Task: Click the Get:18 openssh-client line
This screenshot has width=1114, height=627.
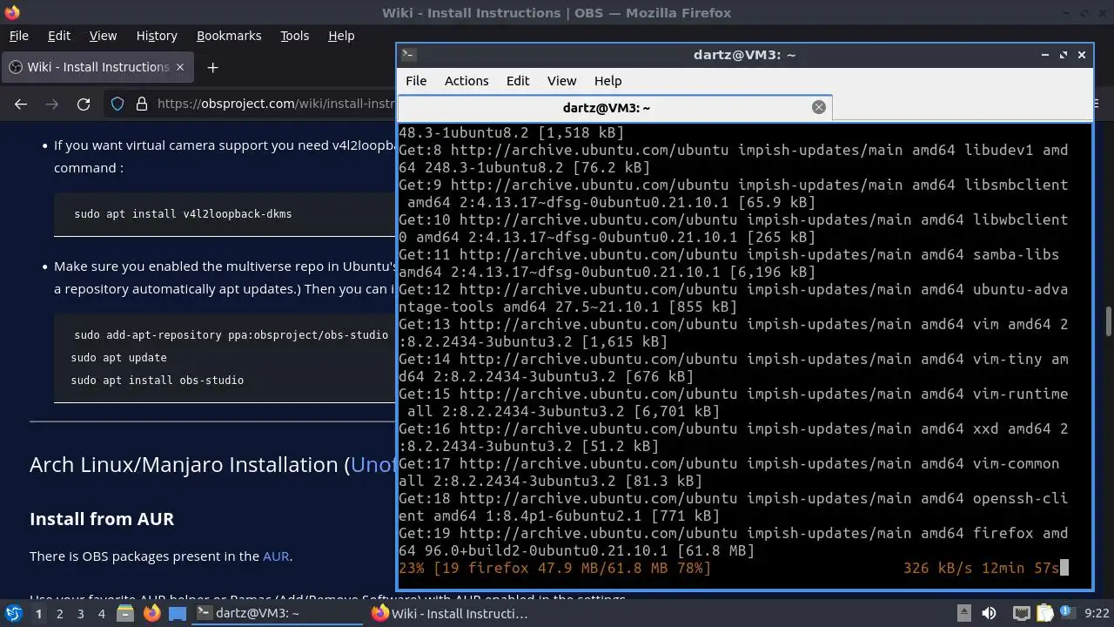Action: tap(733, 507)
